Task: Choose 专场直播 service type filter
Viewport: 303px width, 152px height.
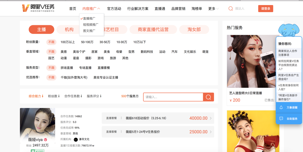Action: tap(85, 68)
